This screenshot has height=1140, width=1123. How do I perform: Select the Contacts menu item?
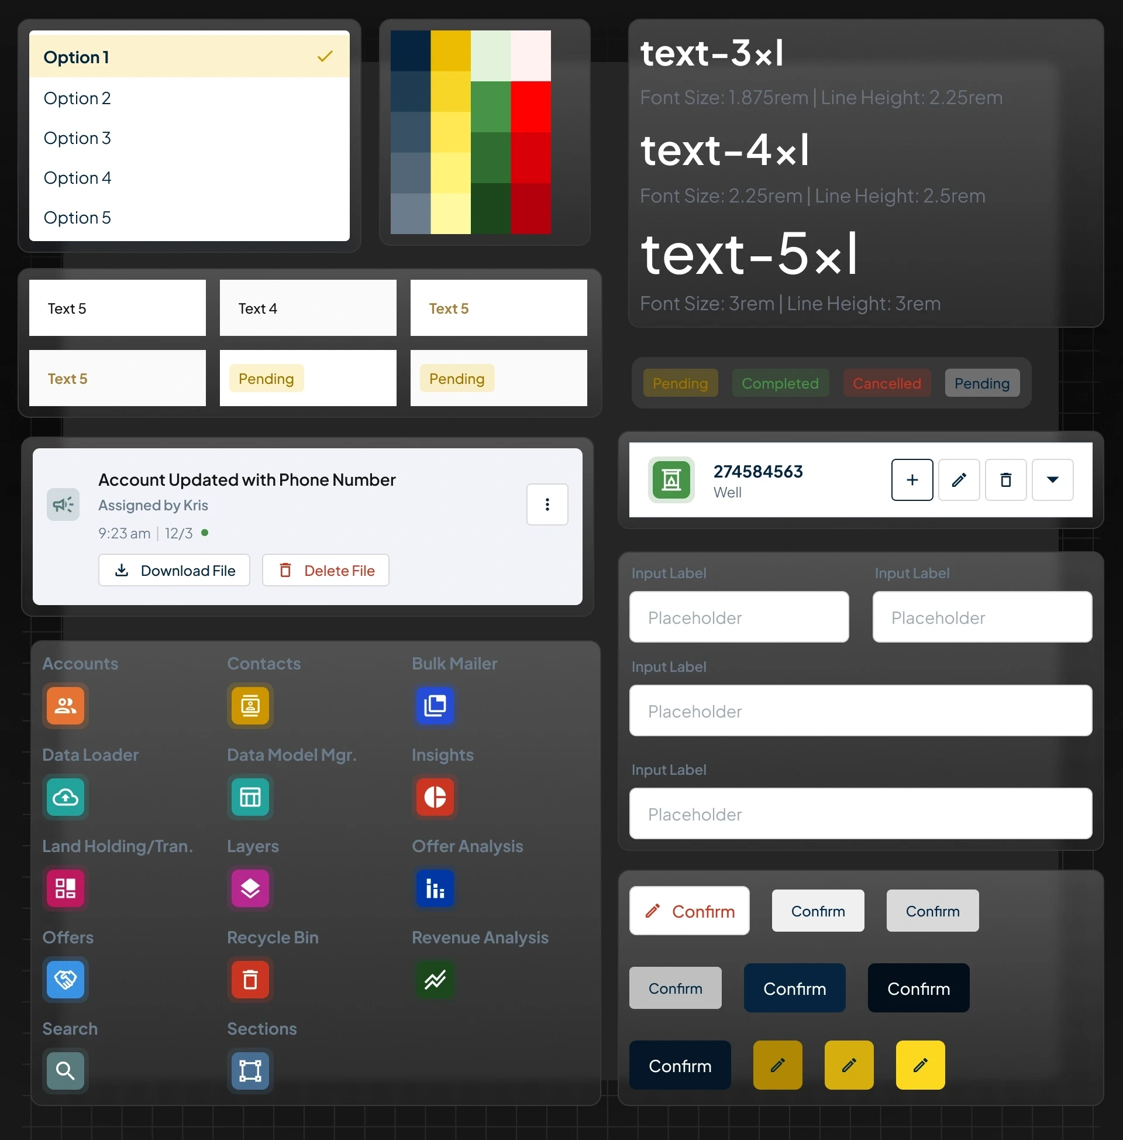[250, 704]
